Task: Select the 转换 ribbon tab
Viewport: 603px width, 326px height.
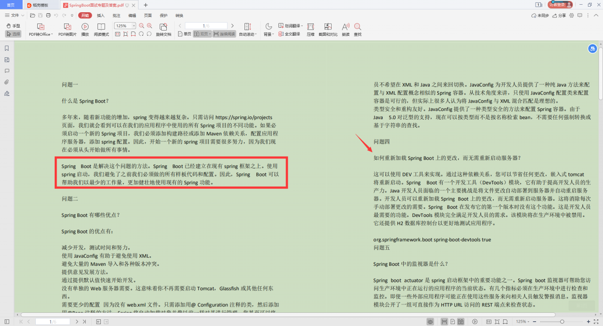Action: click(x=179, y=15)
